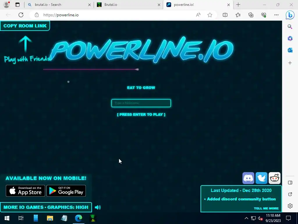Switch to the Brutal.io tab

click(x=128, y=5)
